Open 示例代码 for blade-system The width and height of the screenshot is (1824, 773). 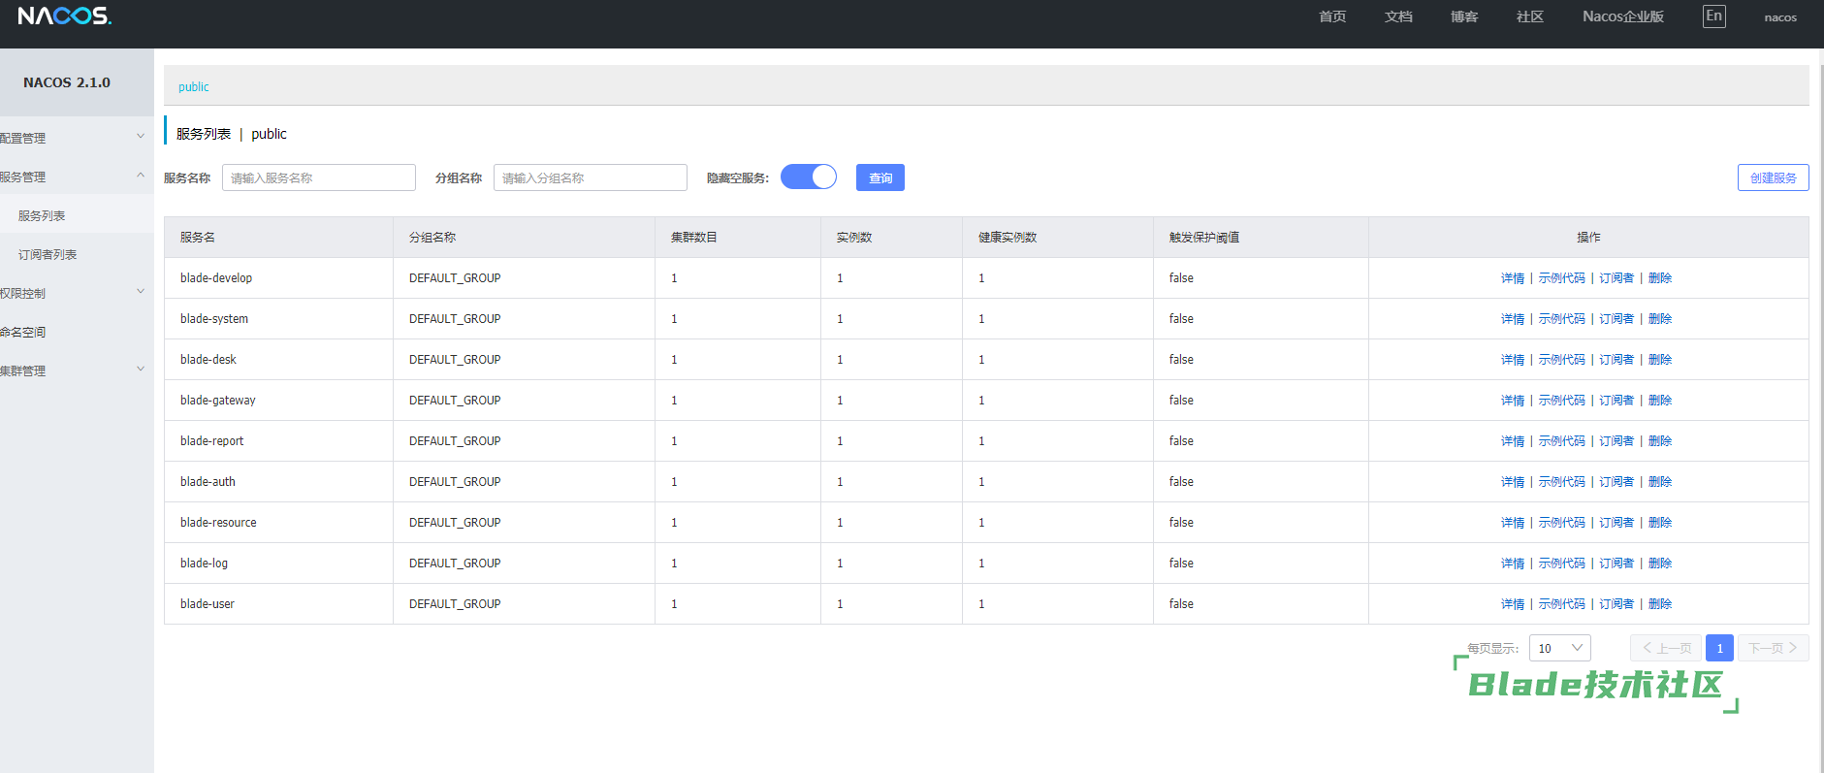1561,319
